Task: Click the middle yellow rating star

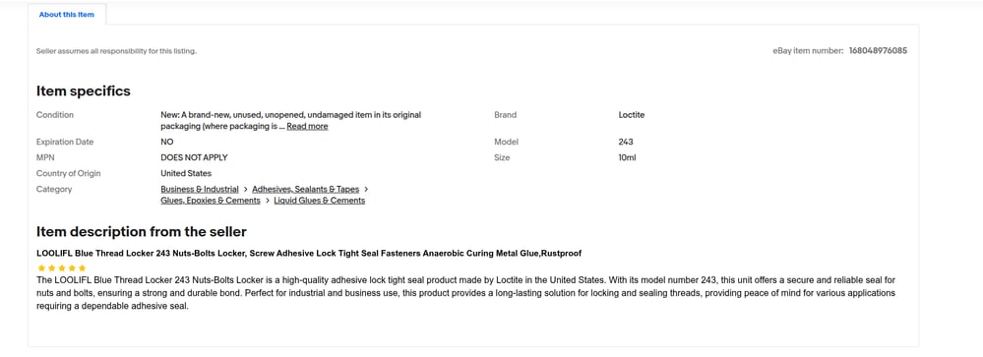Action: (x=61, y=268)
